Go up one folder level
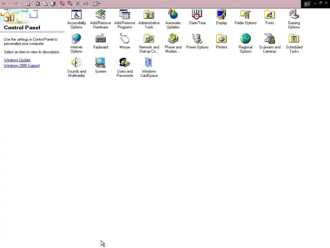330x248 pixels. point(28,4)
